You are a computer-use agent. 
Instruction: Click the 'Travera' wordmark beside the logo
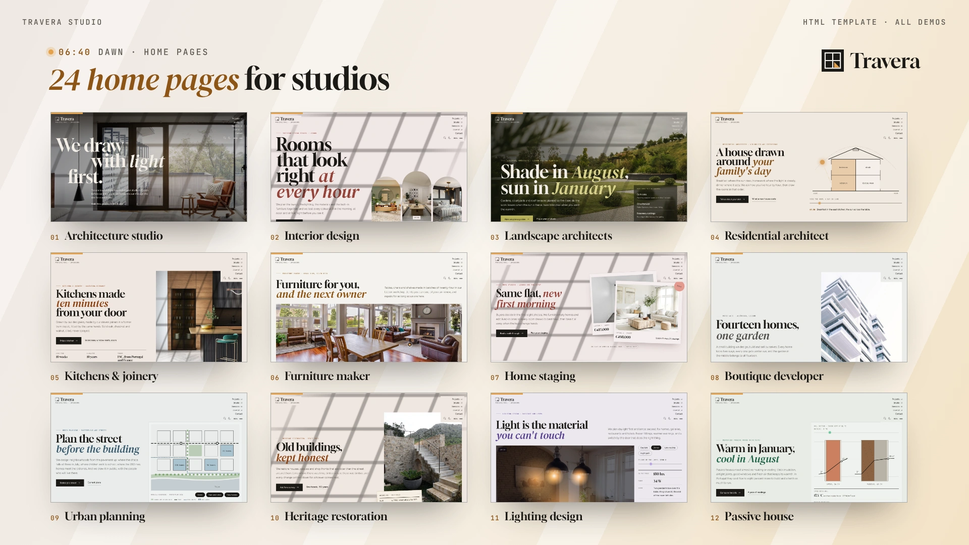[x=885, y=61]
